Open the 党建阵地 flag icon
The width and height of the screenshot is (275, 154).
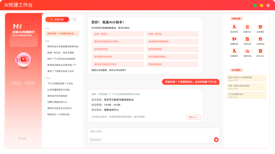[x=234, y=39]
